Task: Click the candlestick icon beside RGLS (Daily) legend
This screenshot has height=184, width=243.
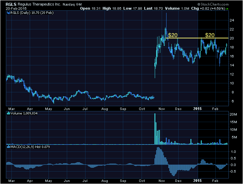Action: click(x=9, y=13)
